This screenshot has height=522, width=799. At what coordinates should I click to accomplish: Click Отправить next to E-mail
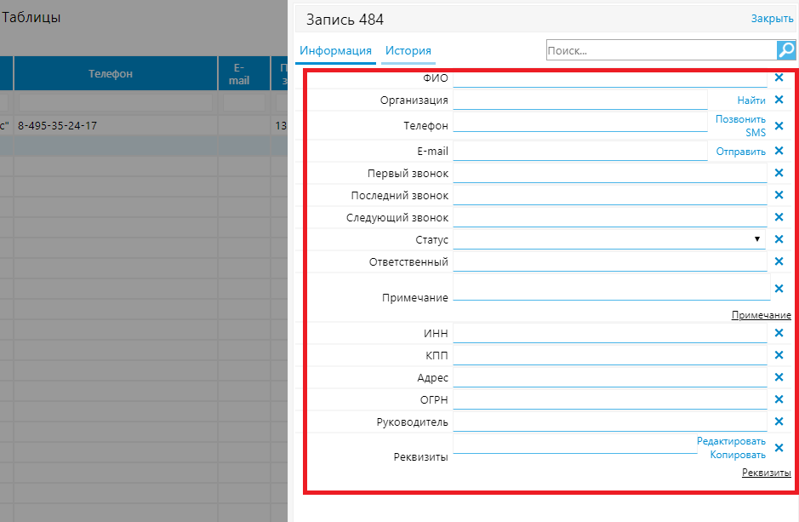tap(740, 152)
